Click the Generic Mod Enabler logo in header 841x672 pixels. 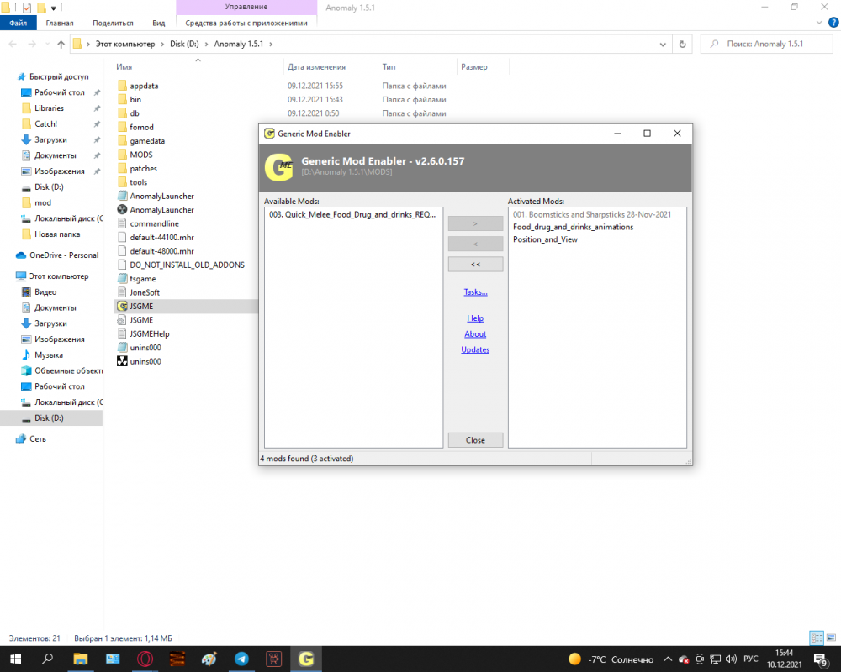coord(278,166)
